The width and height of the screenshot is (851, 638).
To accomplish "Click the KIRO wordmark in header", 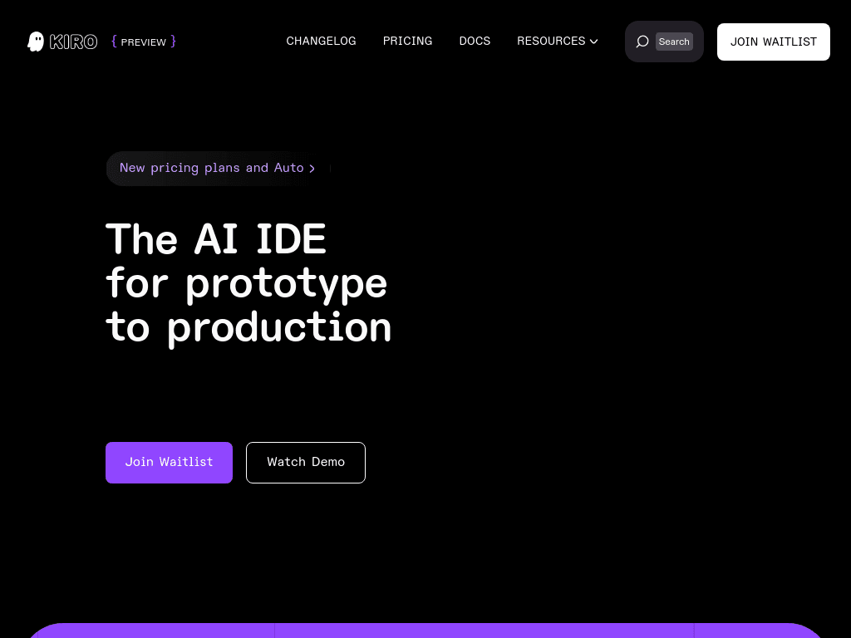I will click(73, 42).
